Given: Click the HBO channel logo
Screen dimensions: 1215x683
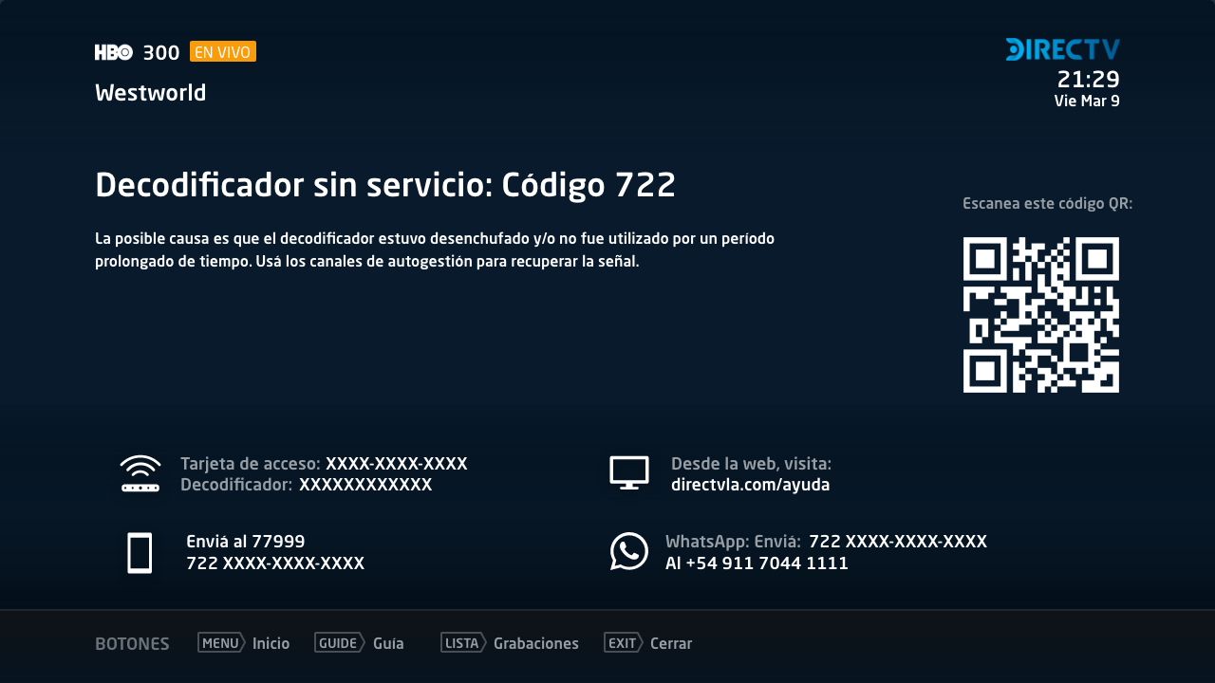Looking at the screenshot, I should coord(114,52).
